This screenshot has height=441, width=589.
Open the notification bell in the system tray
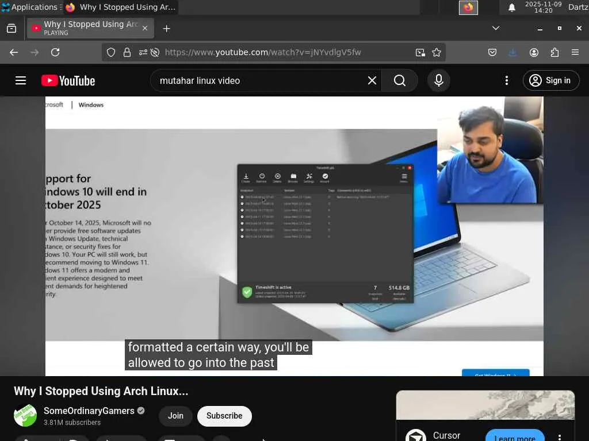coord(511,7)
